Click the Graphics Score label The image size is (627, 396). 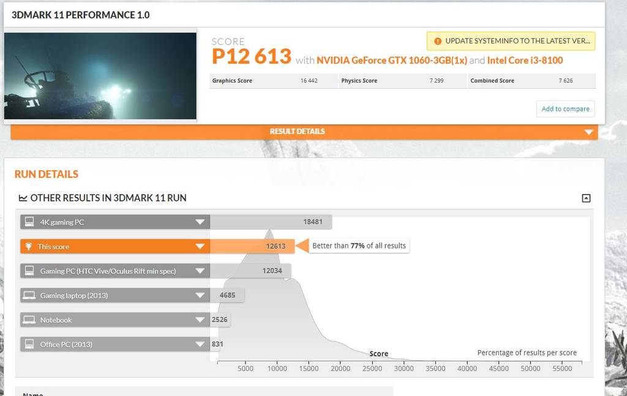pos(232,81)
